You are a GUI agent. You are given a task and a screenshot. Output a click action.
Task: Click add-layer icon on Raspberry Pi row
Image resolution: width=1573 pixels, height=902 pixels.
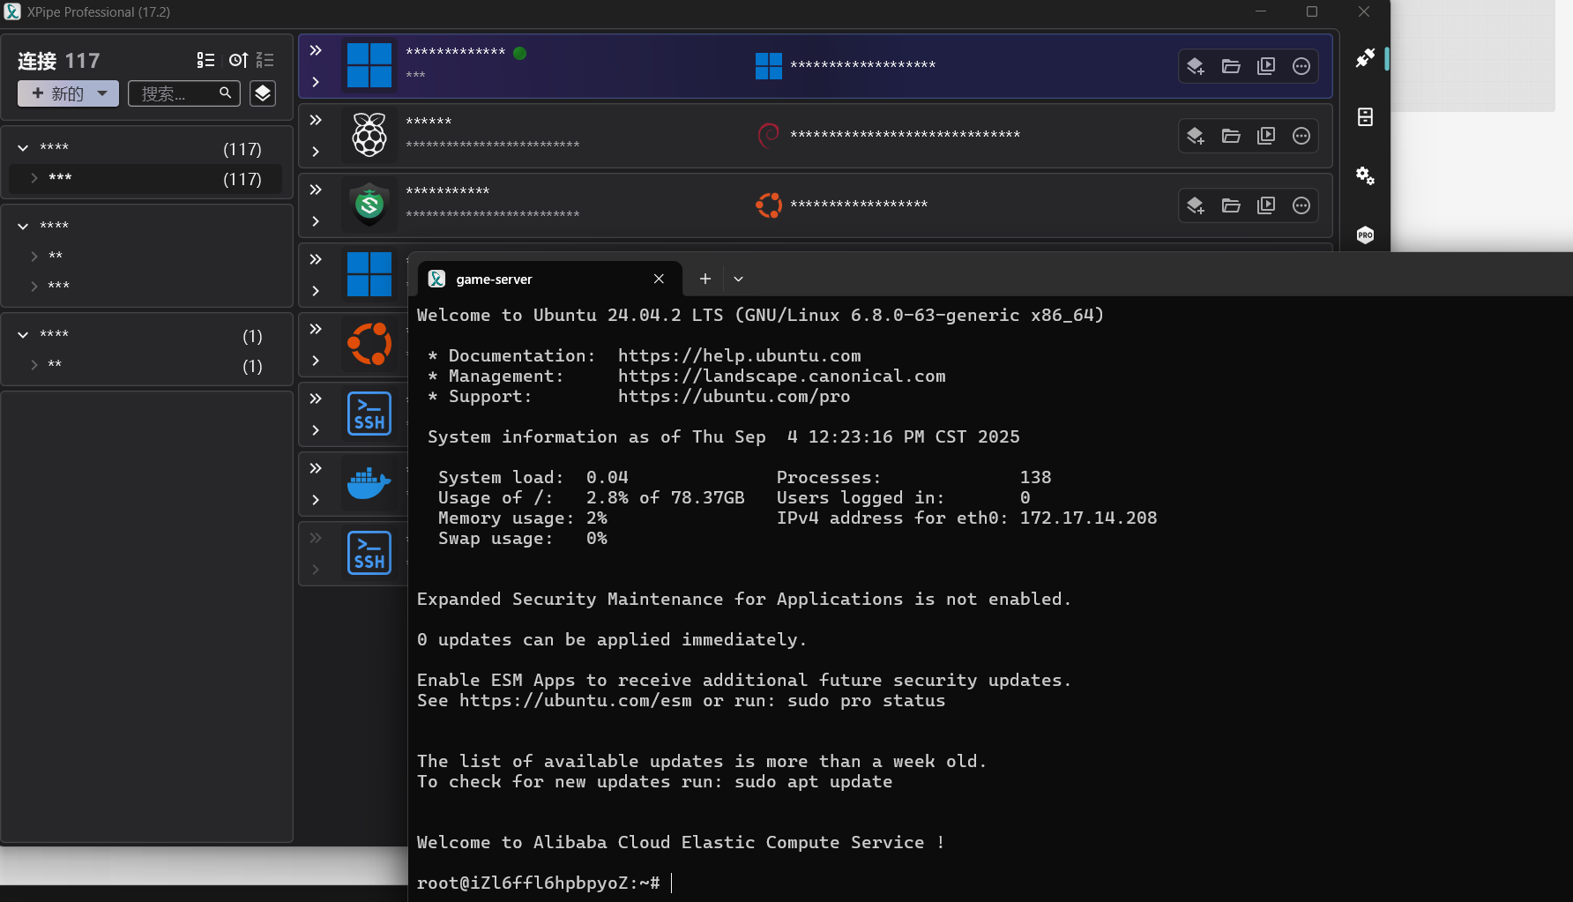coord(1195,136)
